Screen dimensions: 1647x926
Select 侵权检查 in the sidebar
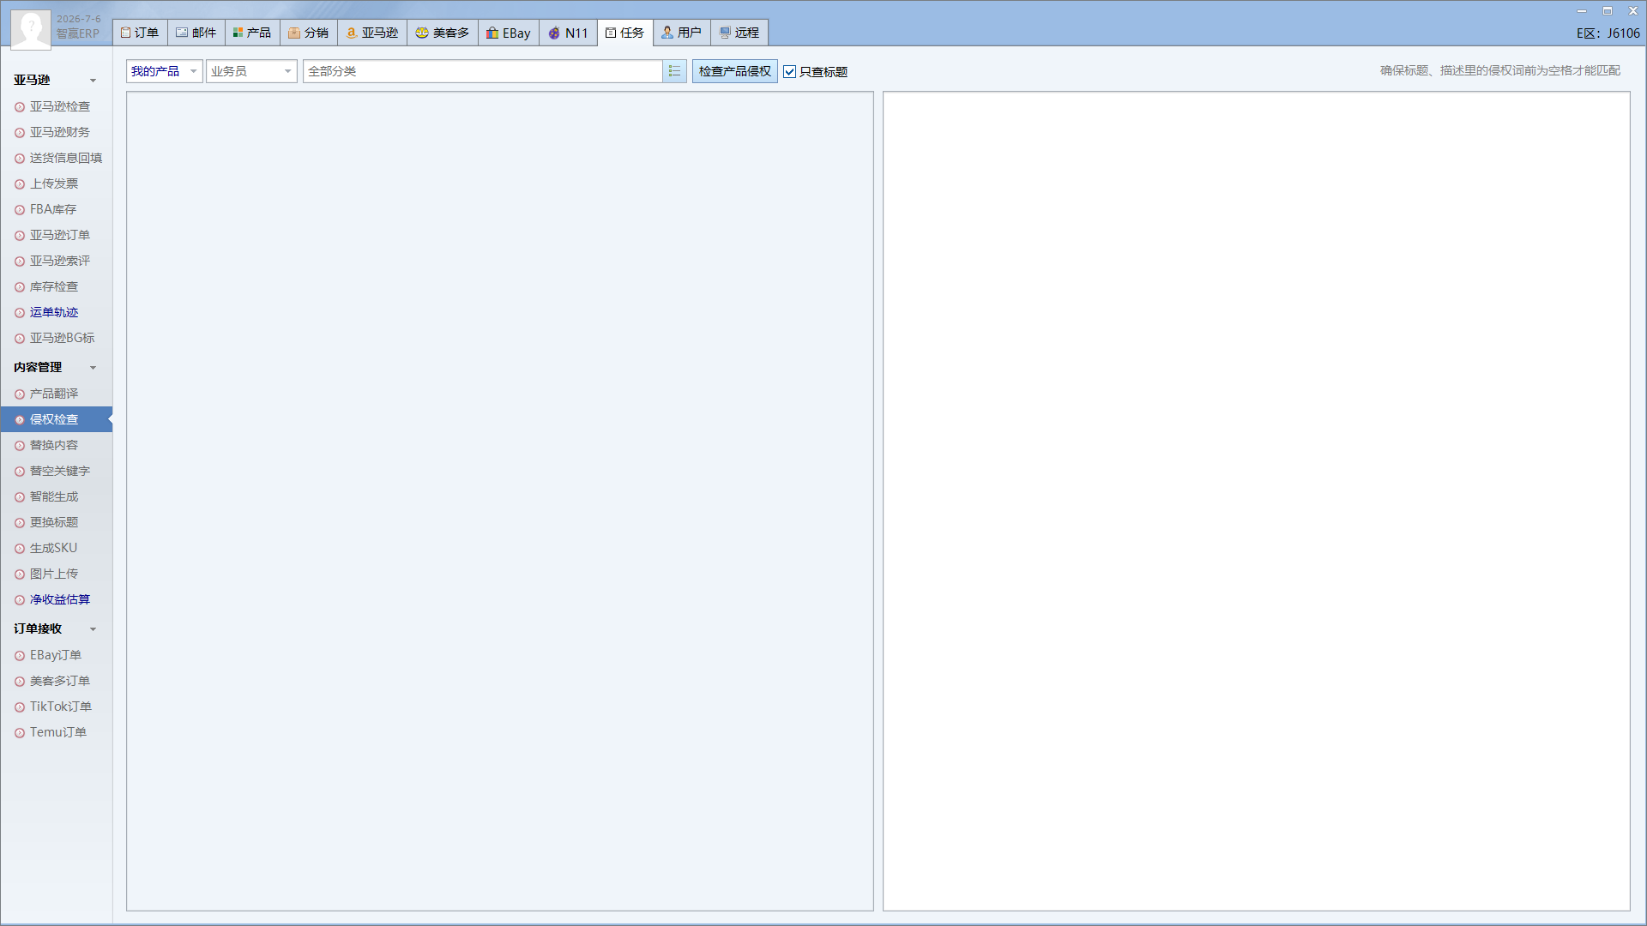(x=57, y=419)
